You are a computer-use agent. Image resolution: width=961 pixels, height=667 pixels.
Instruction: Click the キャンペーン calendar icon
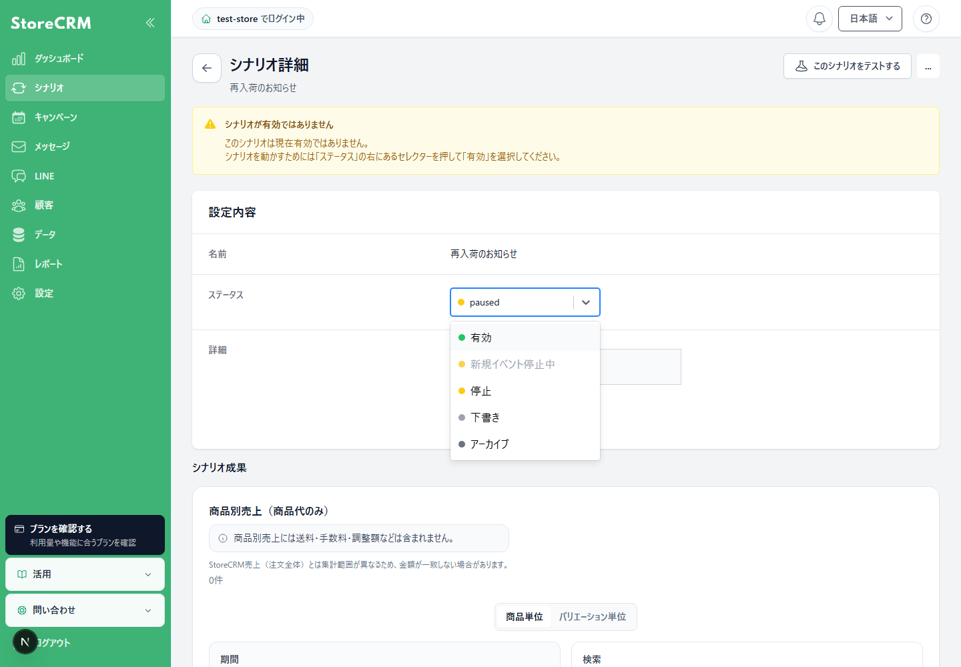(x=19, y=117)
